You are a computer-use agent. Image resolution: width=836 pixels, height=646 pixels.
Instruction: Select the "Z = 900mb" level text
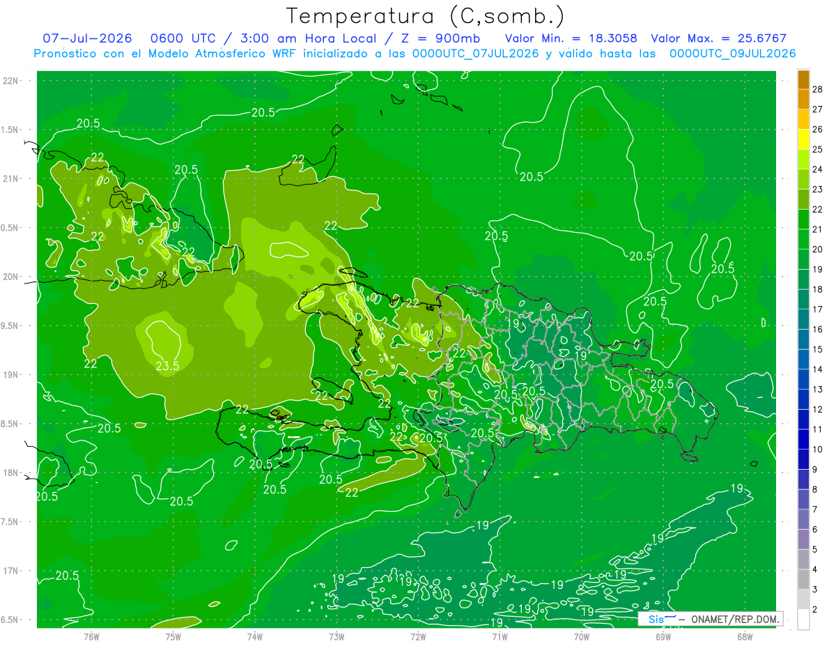click(438, 38)
